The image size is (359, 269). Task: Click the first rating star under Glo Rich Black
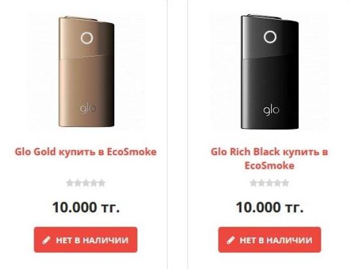coord(254,183)
